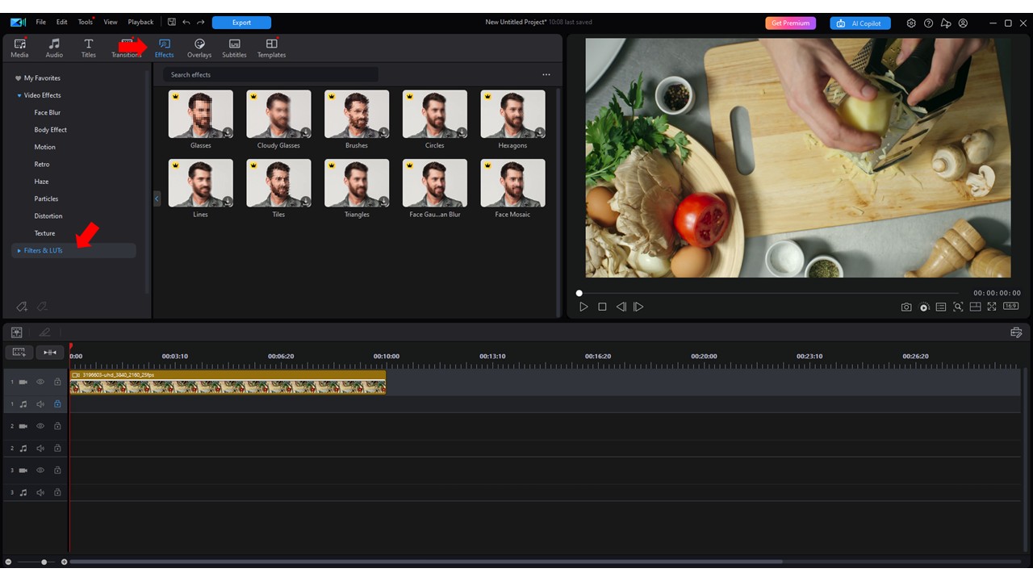1033x581 pixels.
Task: Select the Face Mosaic effect thumbnail
Action: point(512,183)
